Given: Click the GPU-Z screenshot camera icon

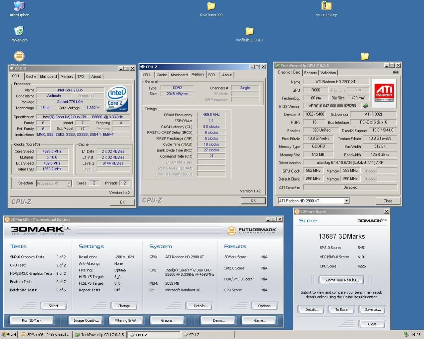Looking at the screenshot, I should coord(395,72).
